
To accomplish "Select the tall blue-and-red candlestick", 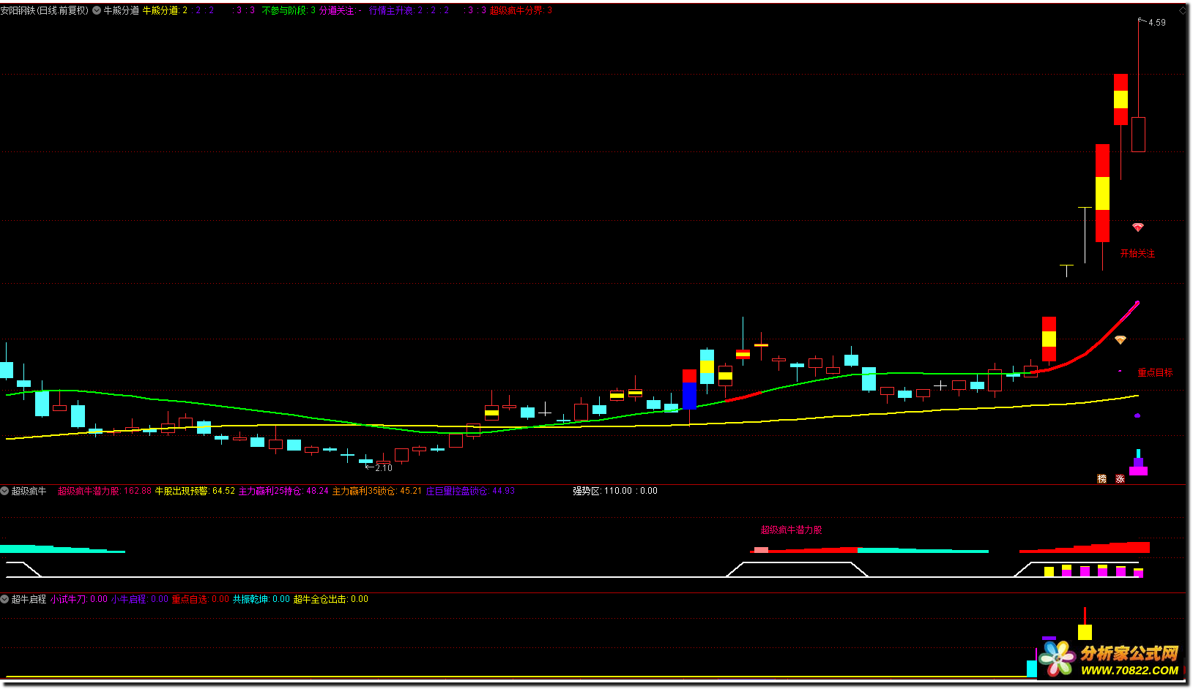I will [689, 389].
